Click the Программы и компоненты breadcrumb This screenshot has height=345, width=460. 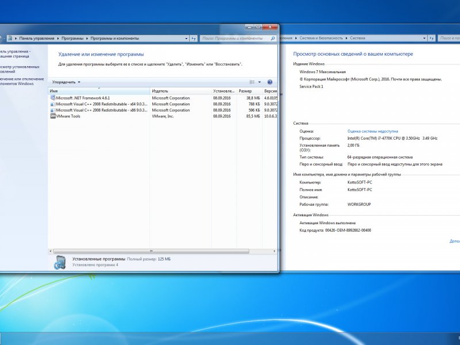click(114, 39)
